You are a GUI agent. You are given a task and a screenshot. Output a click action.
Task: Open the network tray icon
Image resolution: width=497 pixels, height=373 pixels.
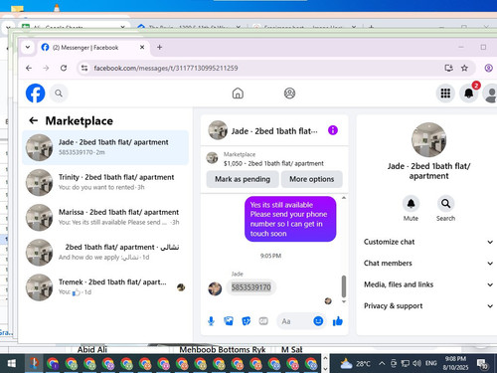click(405, 364)
